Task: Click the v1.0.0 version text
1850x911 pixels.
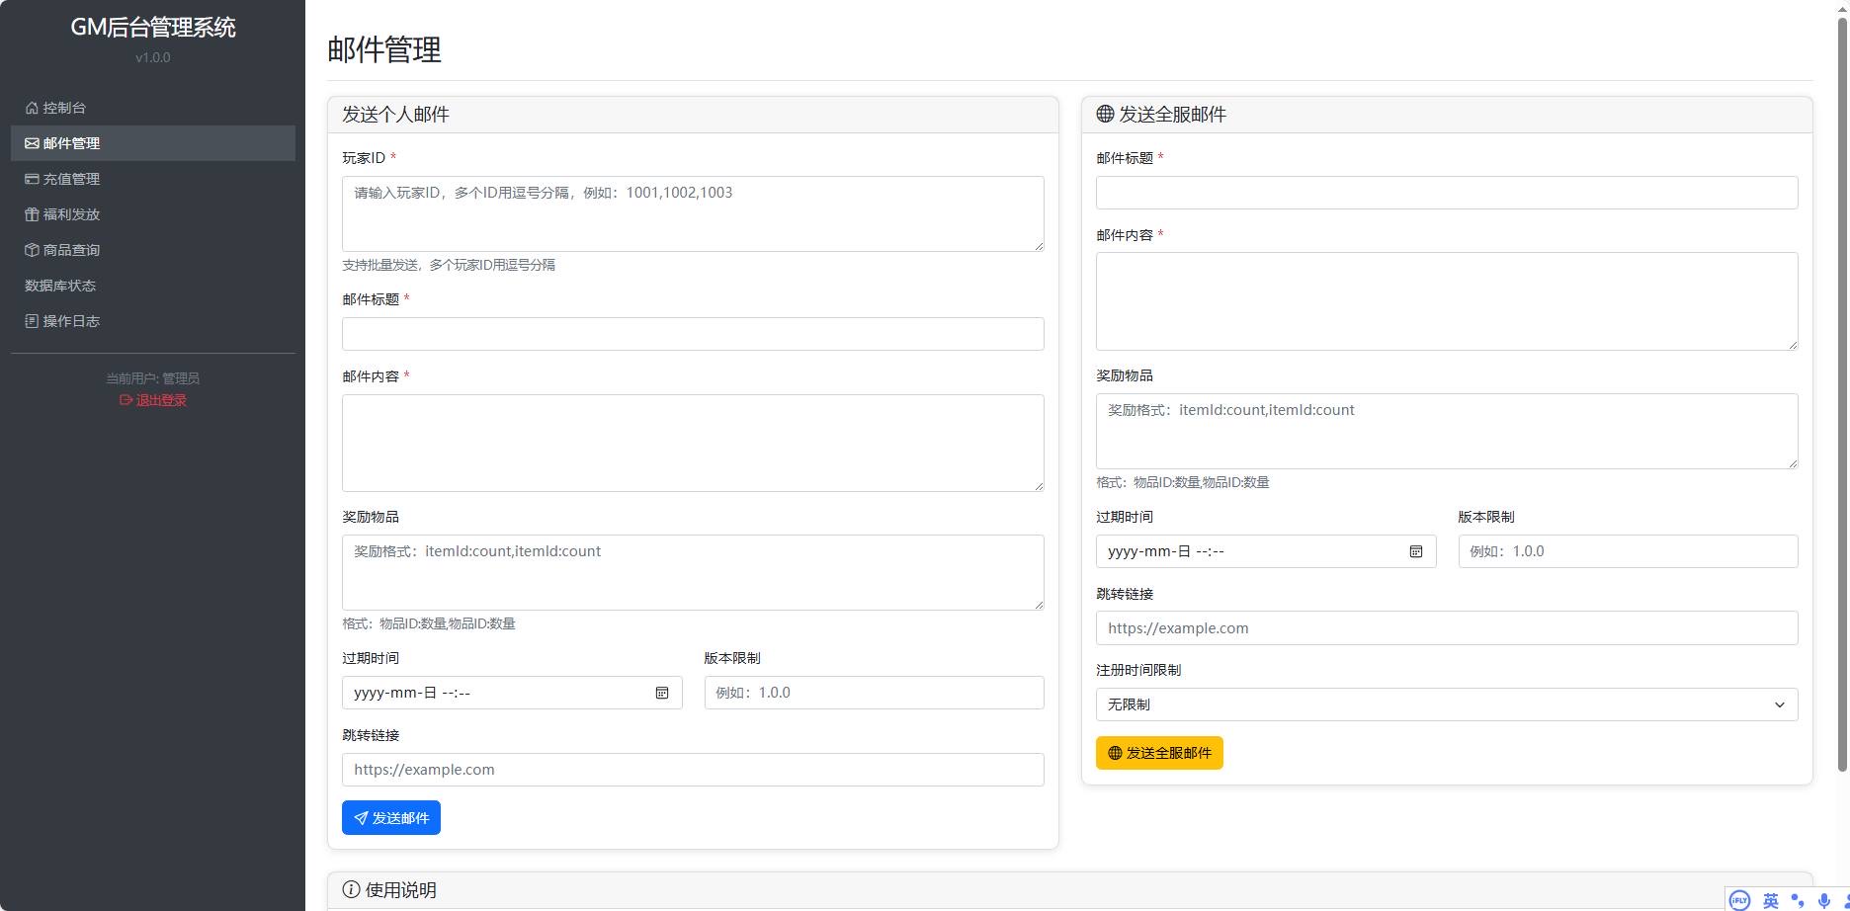Action: point(153,57)
